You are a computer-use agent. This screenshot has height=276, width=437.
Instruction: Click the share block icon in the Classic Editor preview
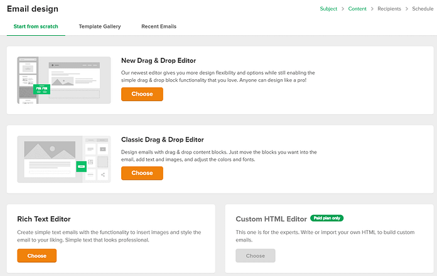[103, 175]
